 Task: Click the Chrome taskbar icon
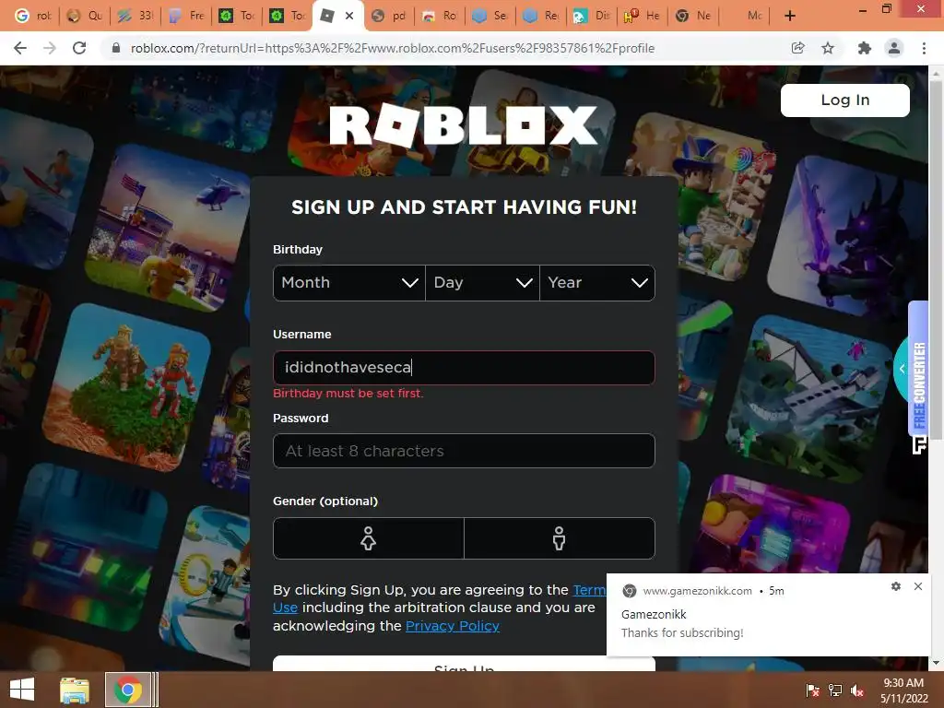tap(127, 690)
